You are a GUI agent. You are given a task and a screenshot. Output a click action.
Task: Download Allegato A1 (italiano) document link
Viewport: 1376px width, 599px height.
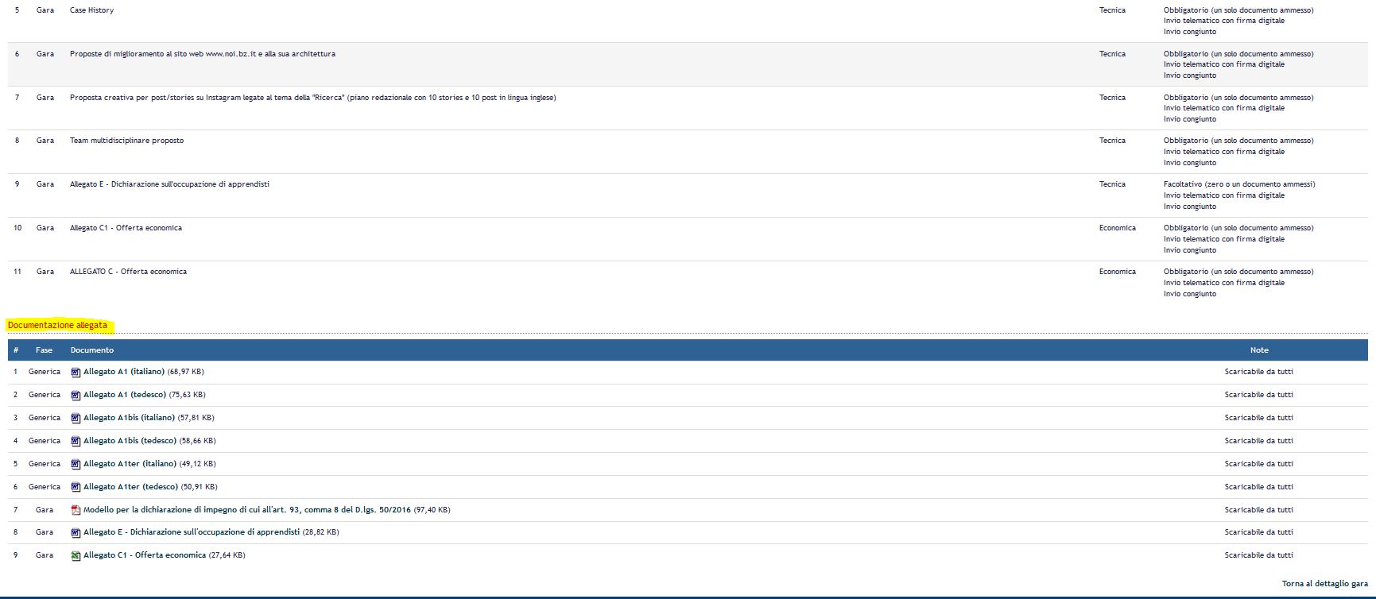point(123,372)
